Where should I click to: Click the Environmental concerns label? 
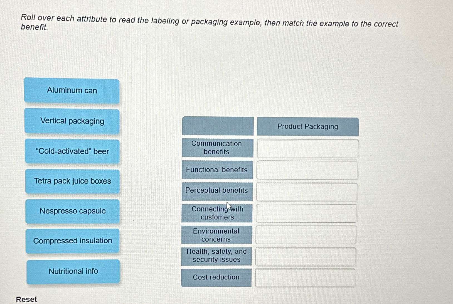coord(217,235)
